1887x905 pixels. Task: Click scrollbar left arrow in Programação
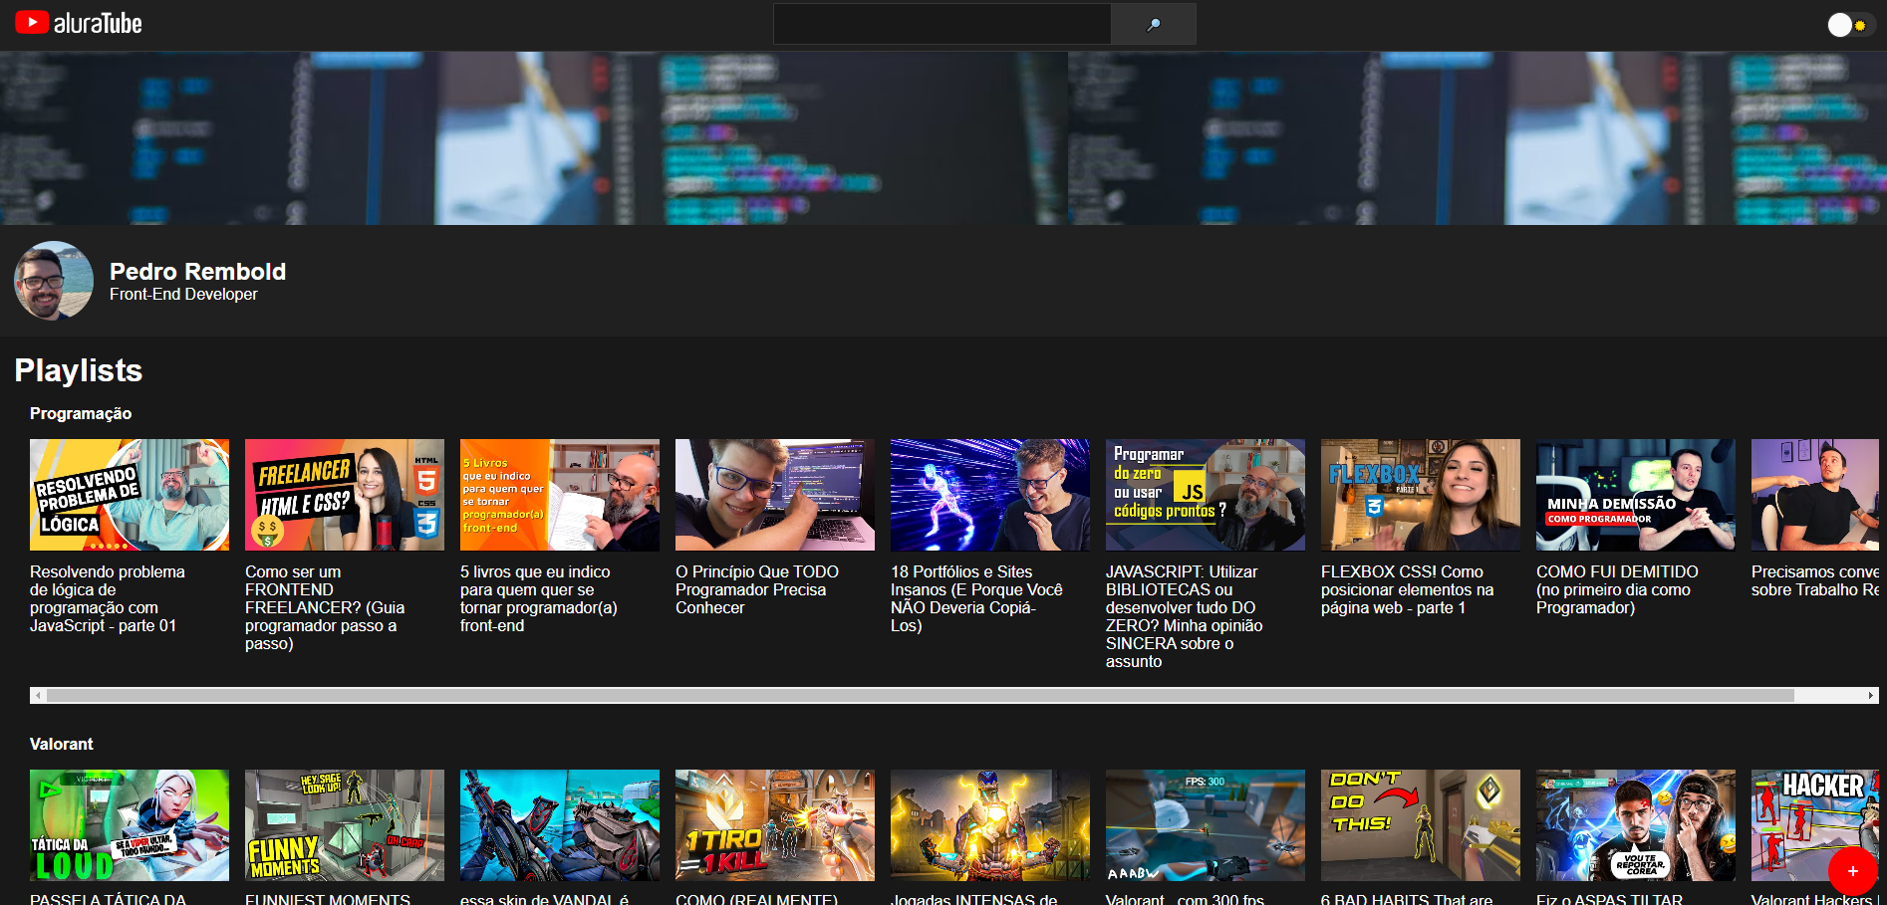click(x=38, y=696)
